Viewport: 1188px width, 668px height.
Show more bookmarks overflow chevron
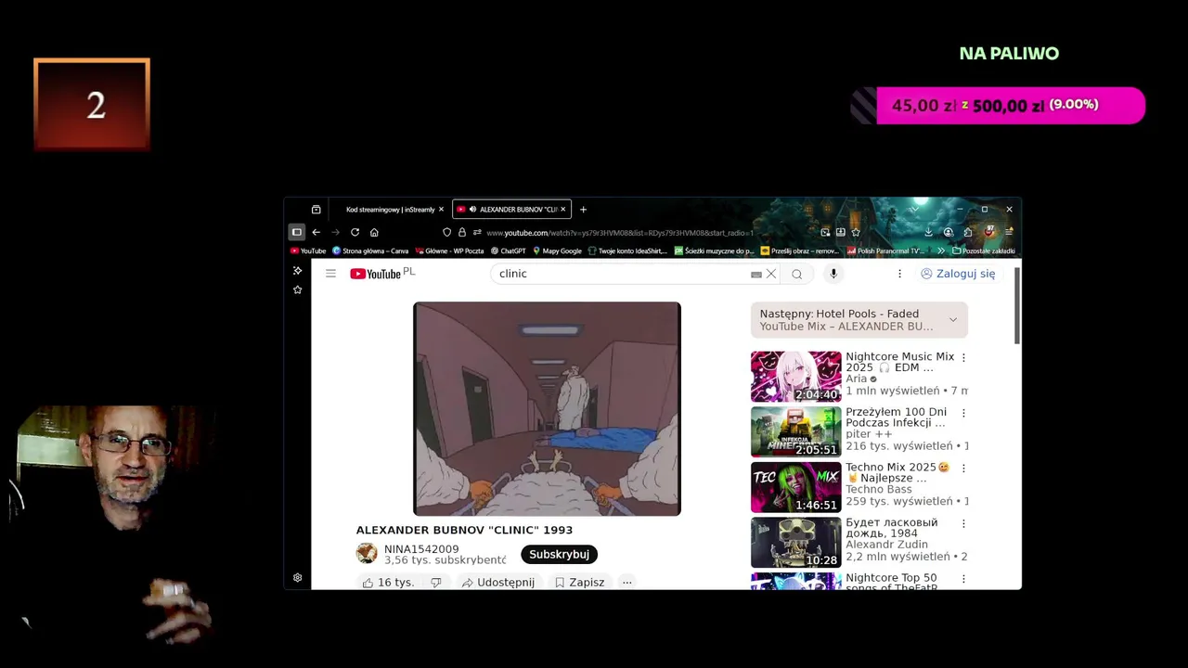941,250
